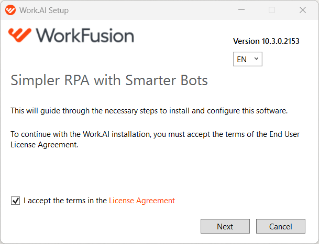Cancel the Work.AI setup
Viewport: 319px width, 244px height.
[x=281, y=226]
